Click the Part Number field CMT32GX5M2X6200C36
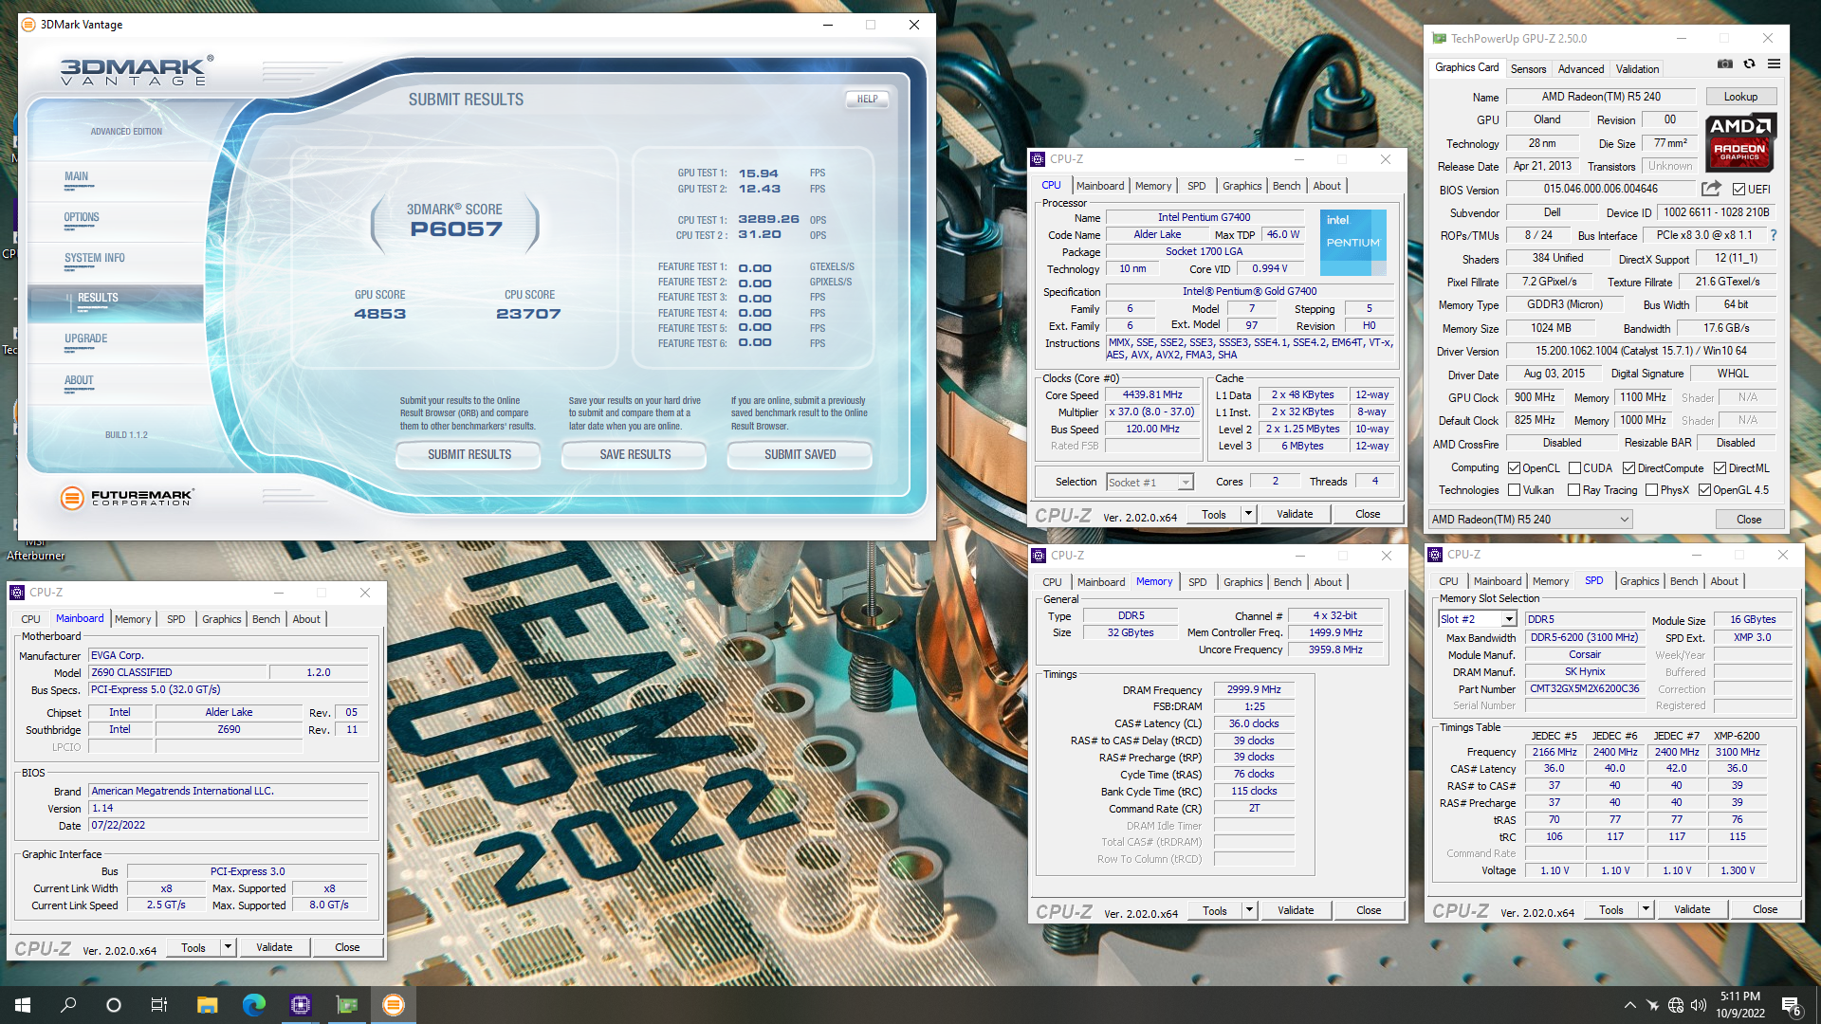Image resolution: width=1821 pixels, height=1024 pixels. coord(1585,689)
